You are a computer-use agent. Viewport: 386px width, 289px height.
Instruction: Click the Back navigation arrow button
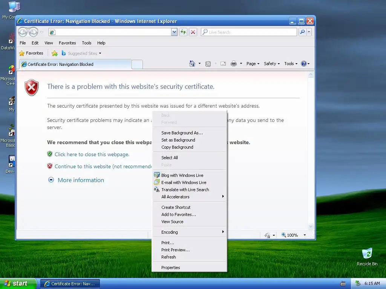(23, 32)
